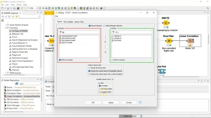The image size is (211, 118).
Task: Select two-sided p-value option
Action: click(x=100, y=86)
